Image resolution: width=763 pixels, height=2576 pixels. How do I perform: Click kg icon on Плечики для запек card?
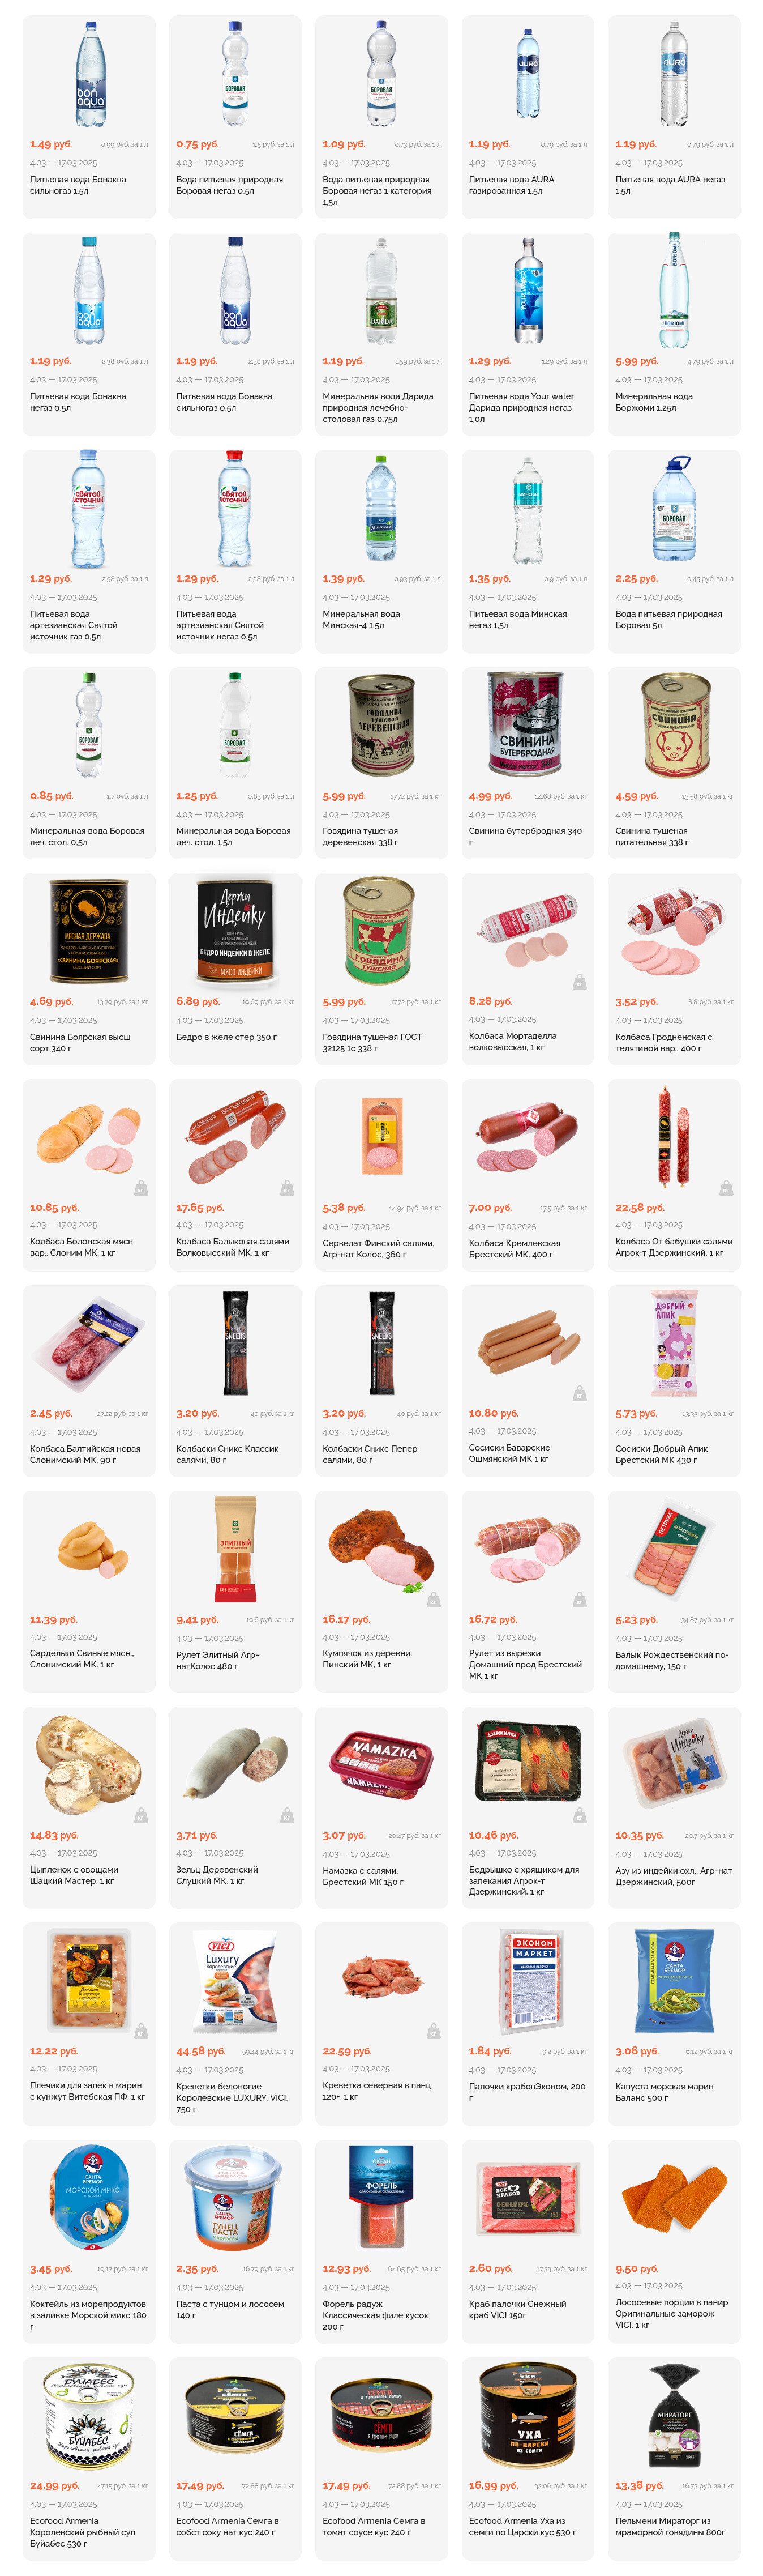[x=141, y=2031]
